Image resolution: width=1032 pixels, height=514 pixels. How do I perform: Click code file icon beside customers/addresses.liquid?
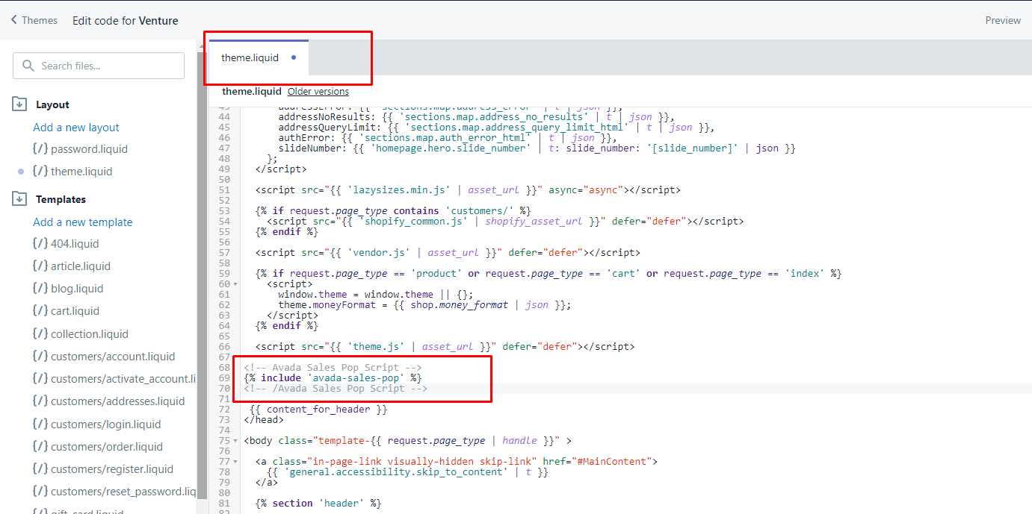tap(40, 401)
